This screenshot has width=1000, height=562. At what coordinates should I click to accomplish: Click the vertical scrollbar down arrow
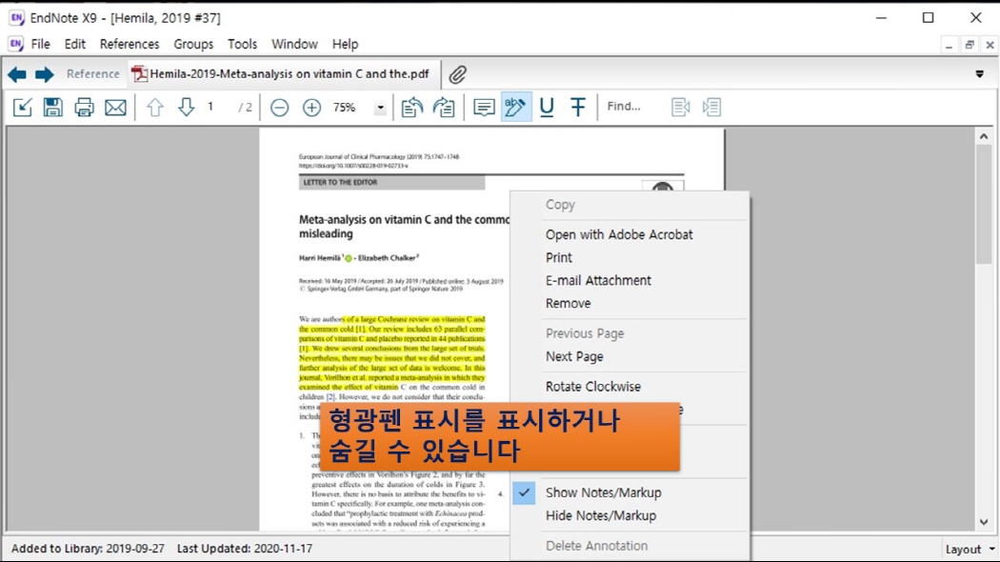tap(984, 522)
